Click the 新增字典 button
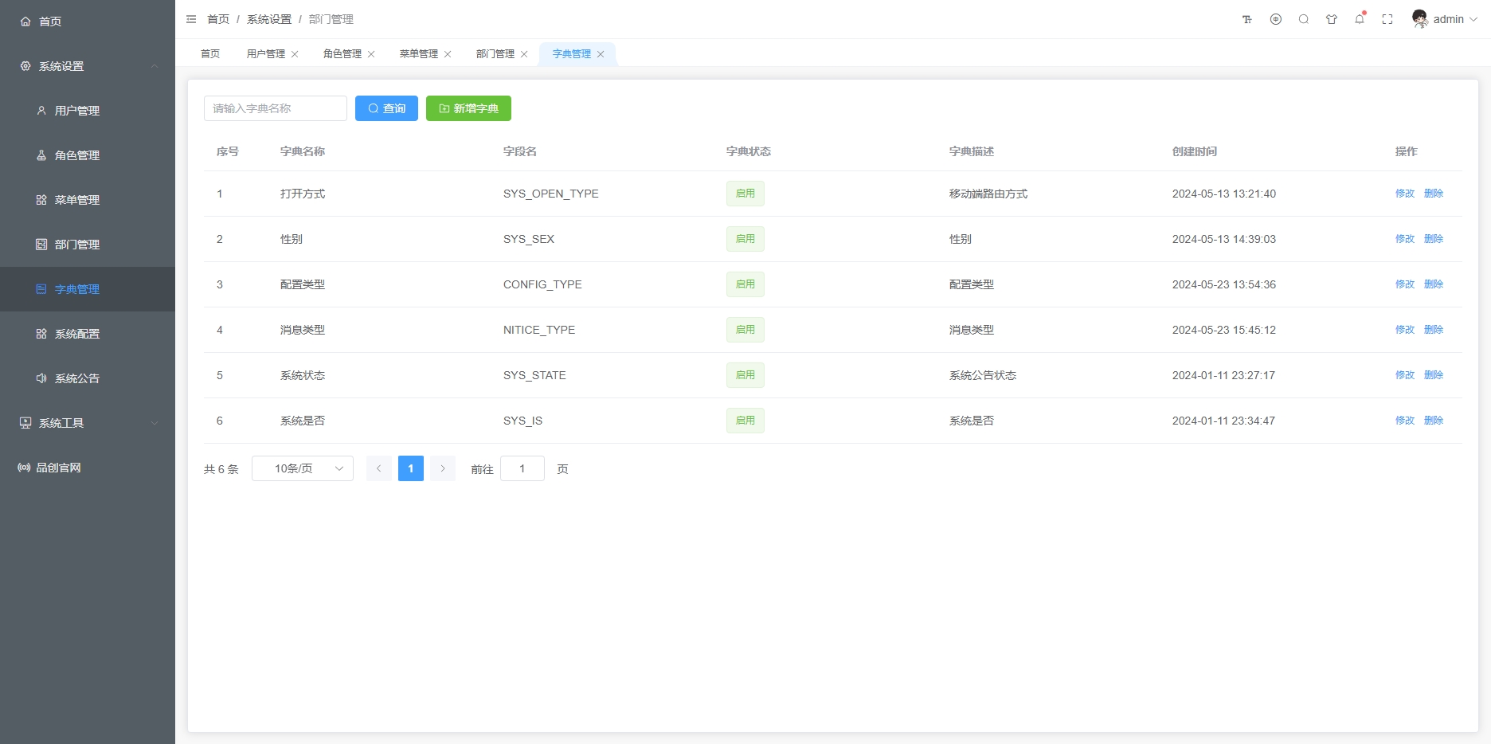1491x744 pixels. pyautogui.click(x=468, y=108)
